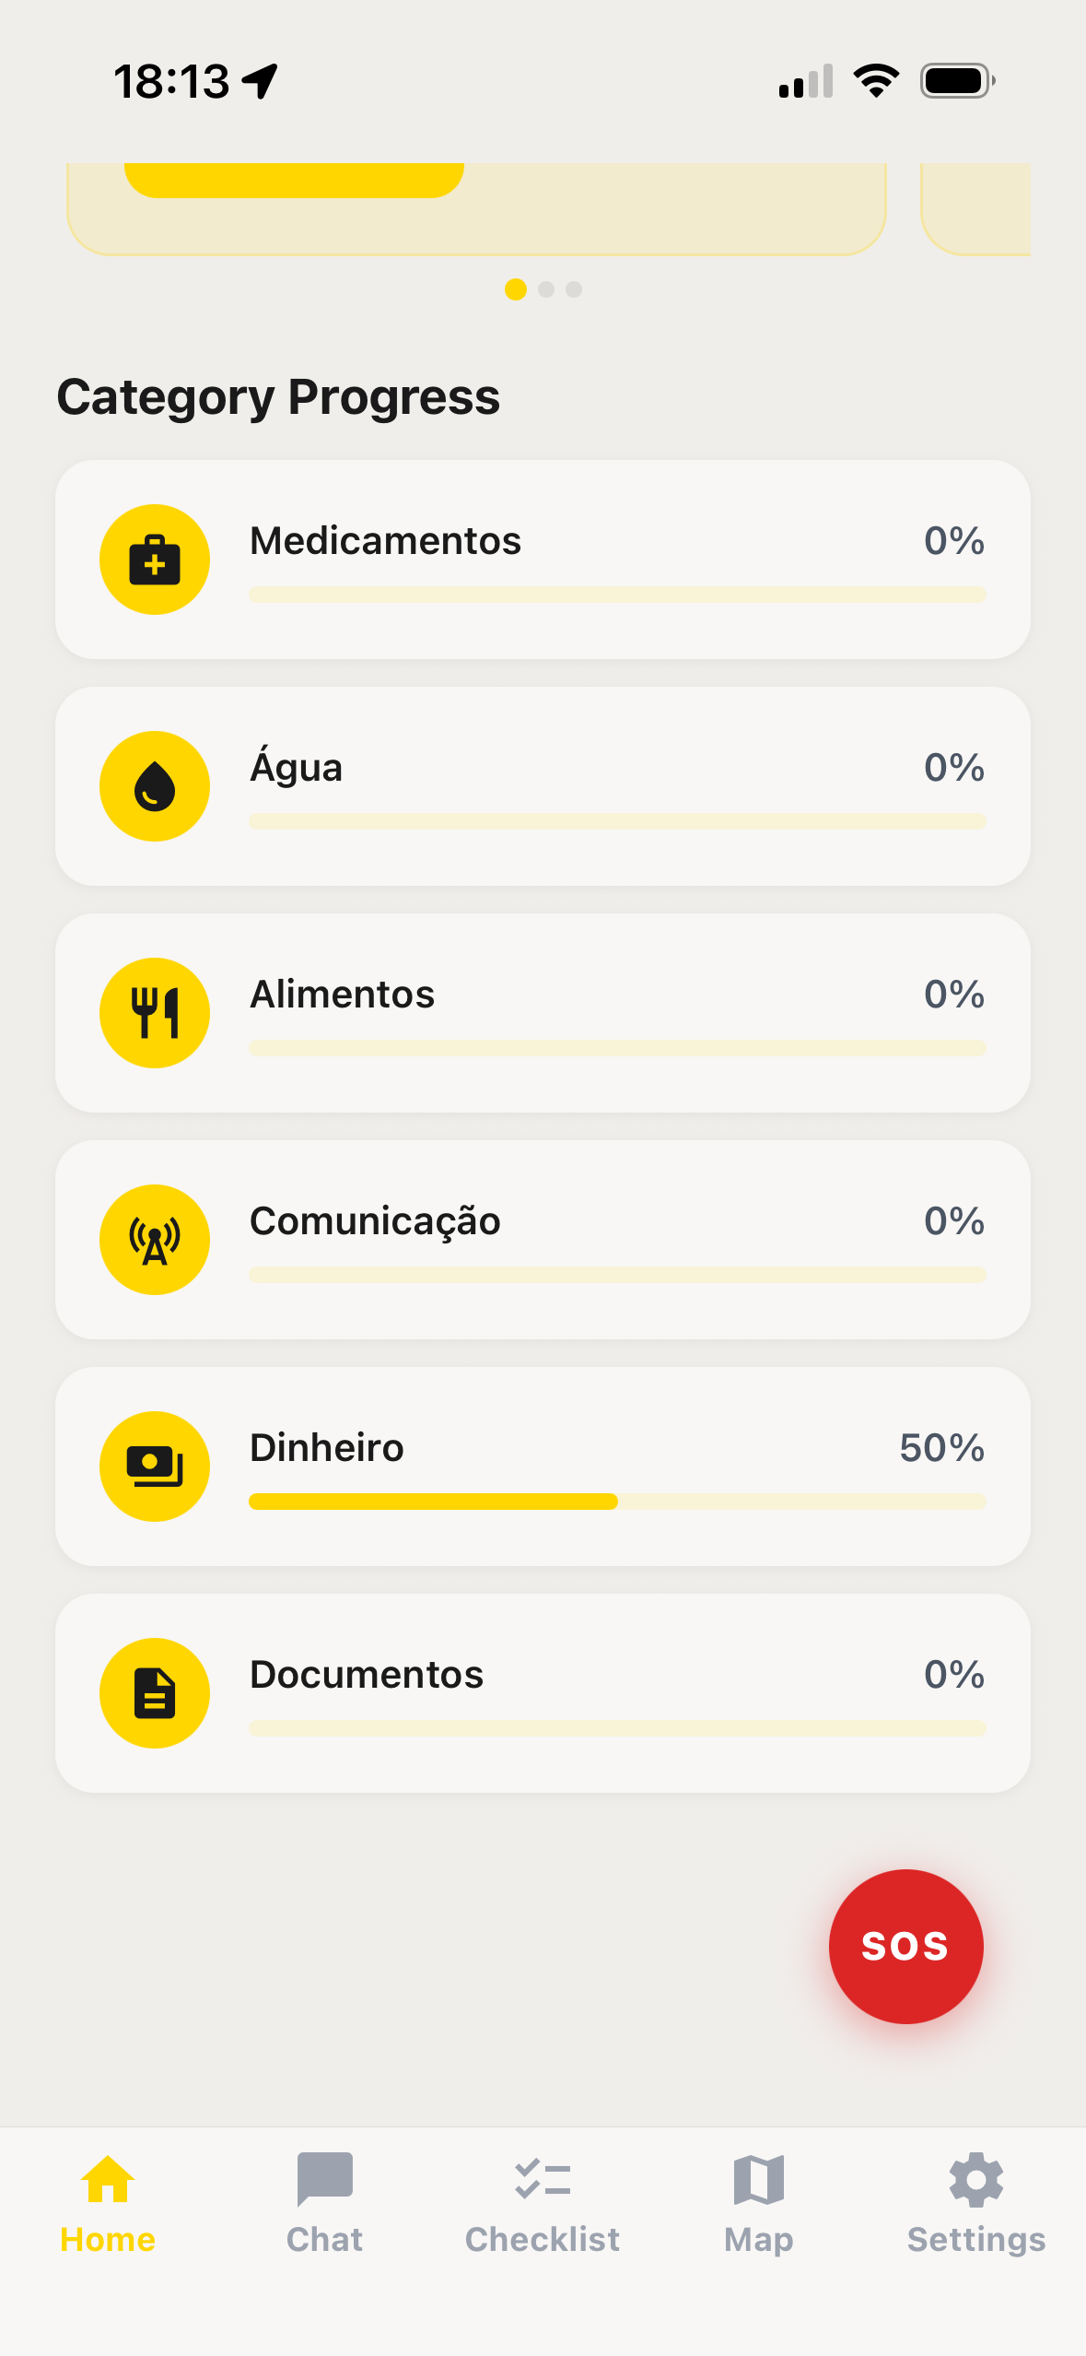Tap the Dinheiro cash icon
This screenshot has width=1086, height=2356.
tap(155, 1467)
